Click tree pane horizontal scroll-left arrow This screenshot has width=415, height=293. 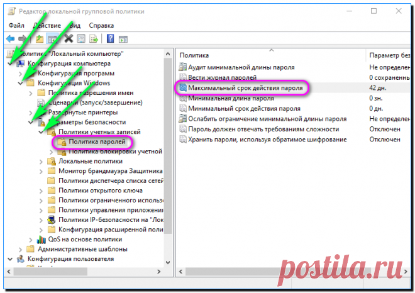coord(9,272)
